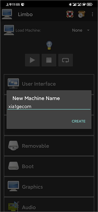This screenshot has height=212, width=98.
Task: Restart the machine with the loop button
Action: pos(66,60)
